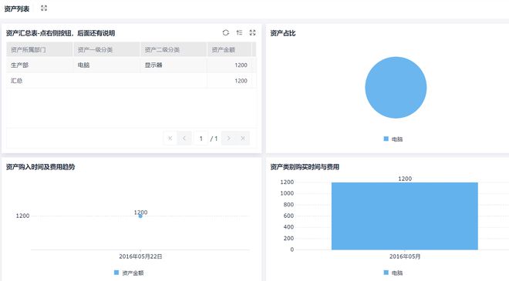Select the 生产部 table row
Screen dimensions: 509x281
(131, 65)
